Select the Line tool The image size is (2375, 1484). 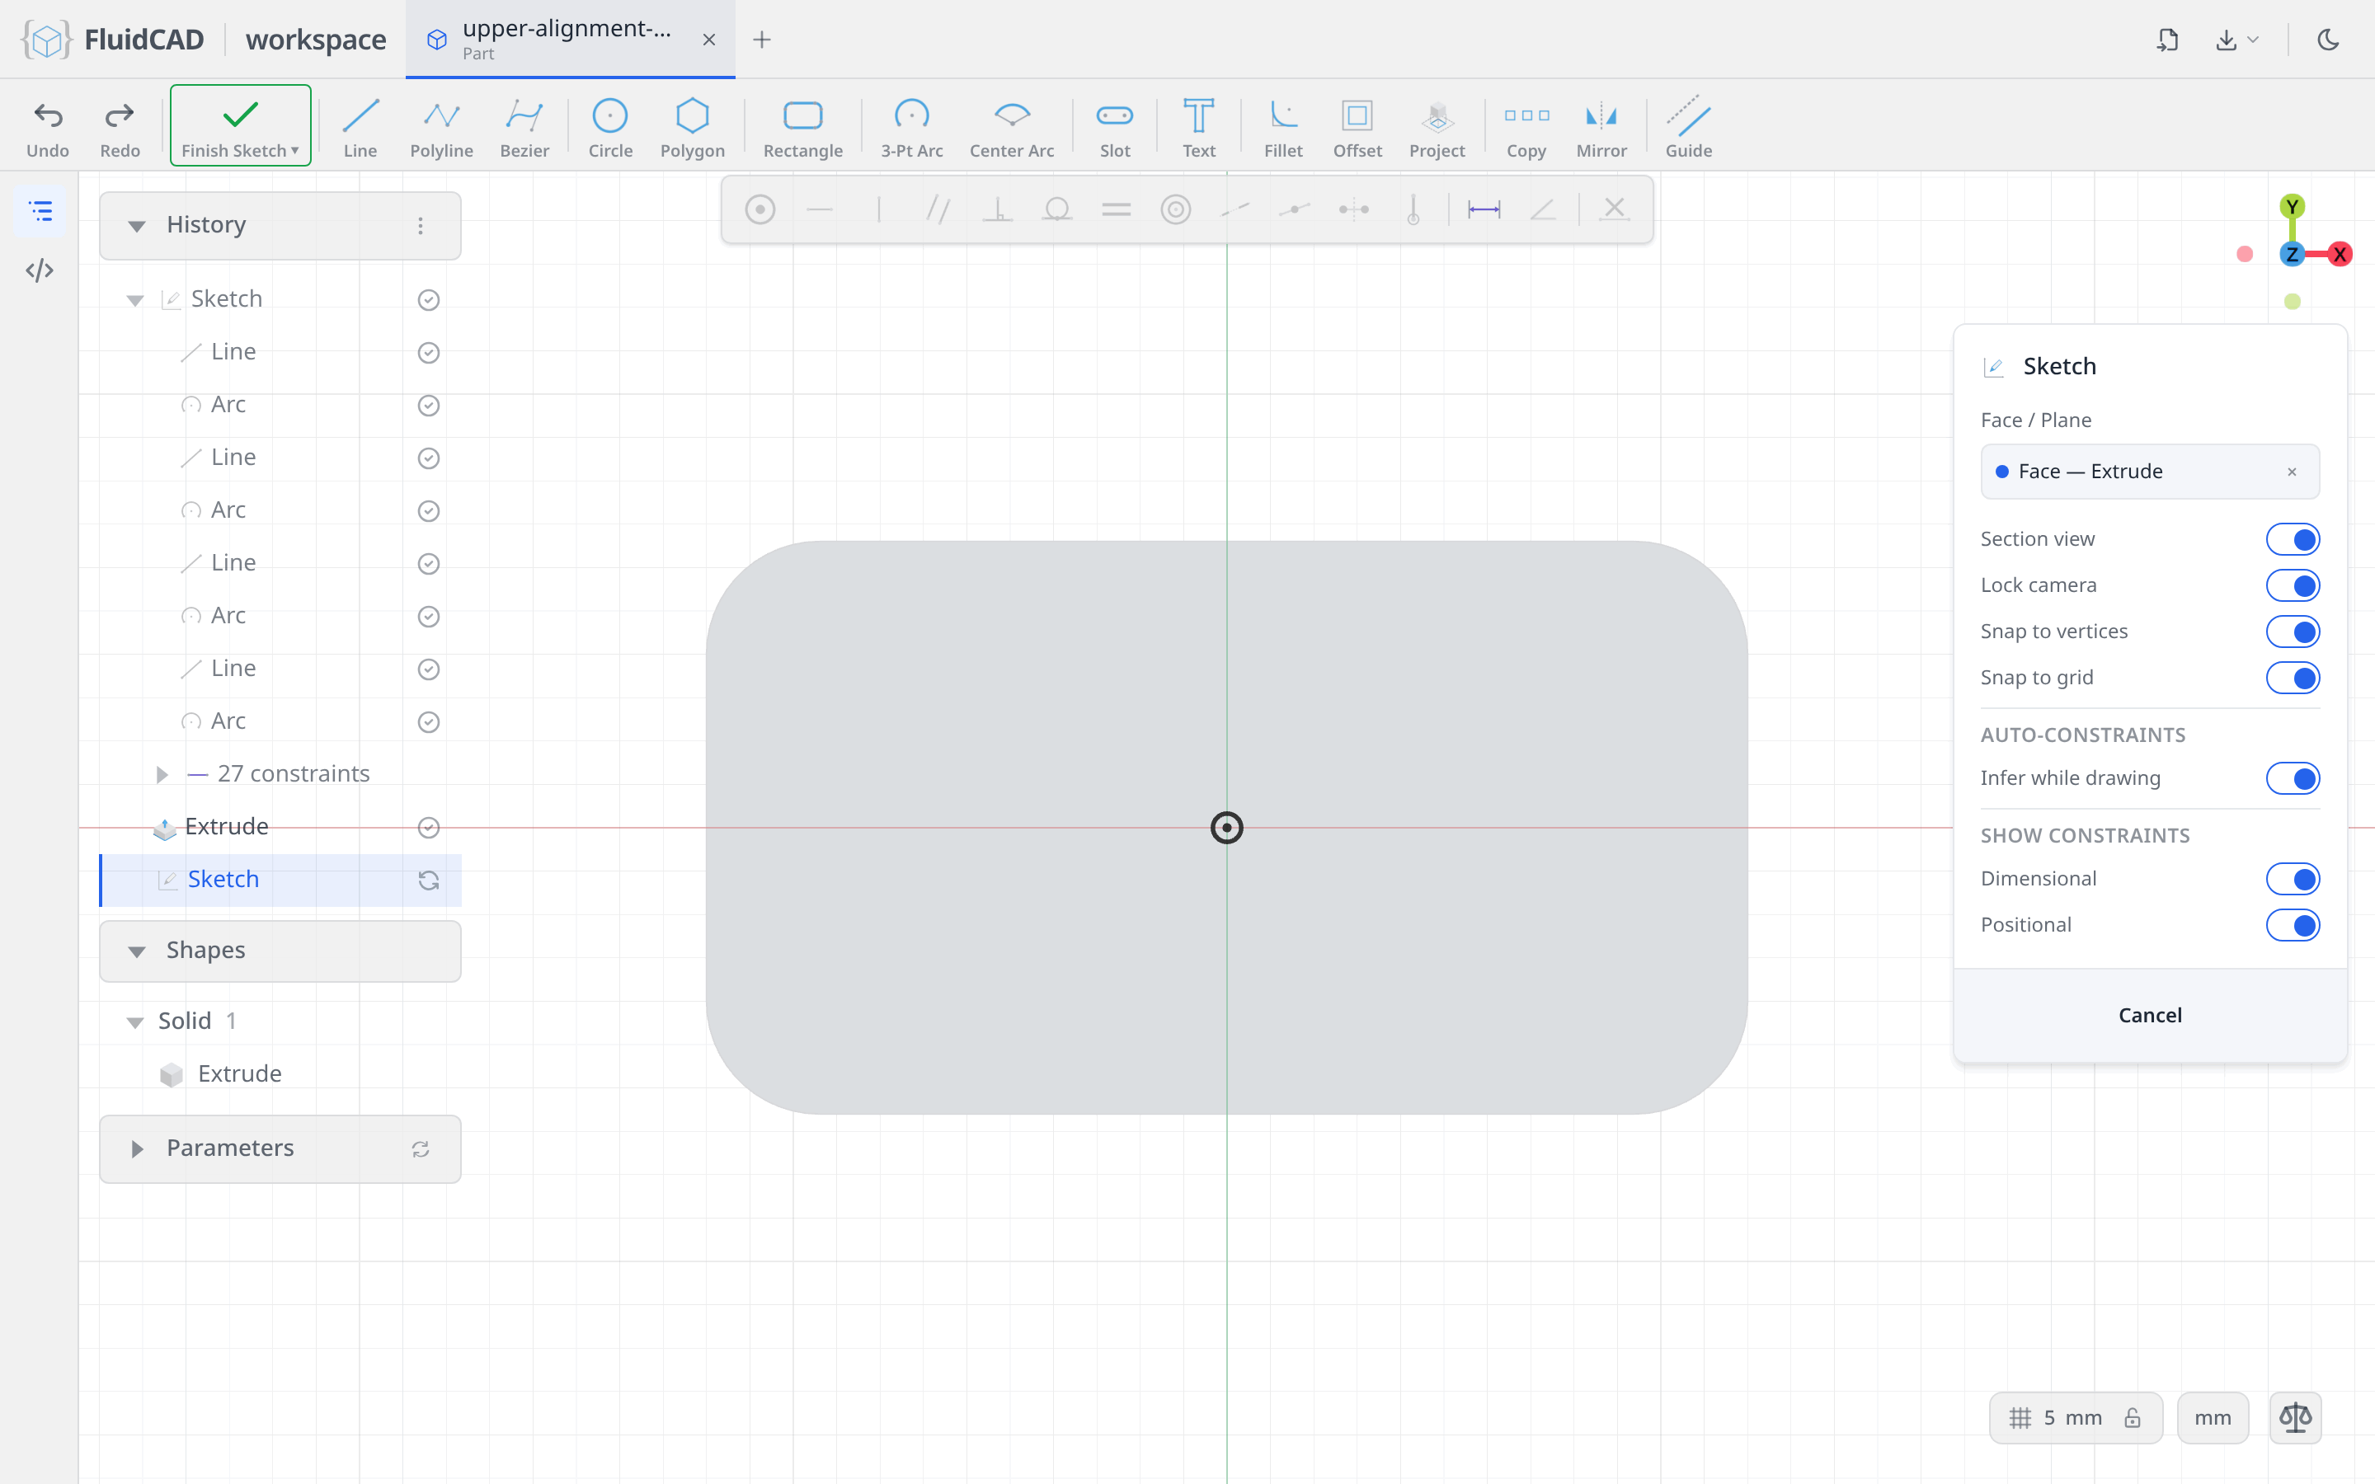tap(360, 128)
